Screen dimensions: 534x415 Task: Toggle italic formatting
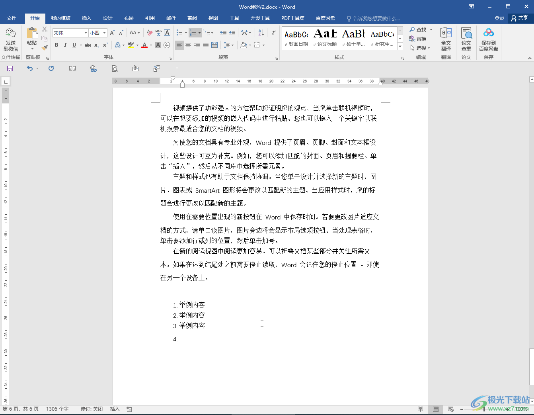point(65,45)
